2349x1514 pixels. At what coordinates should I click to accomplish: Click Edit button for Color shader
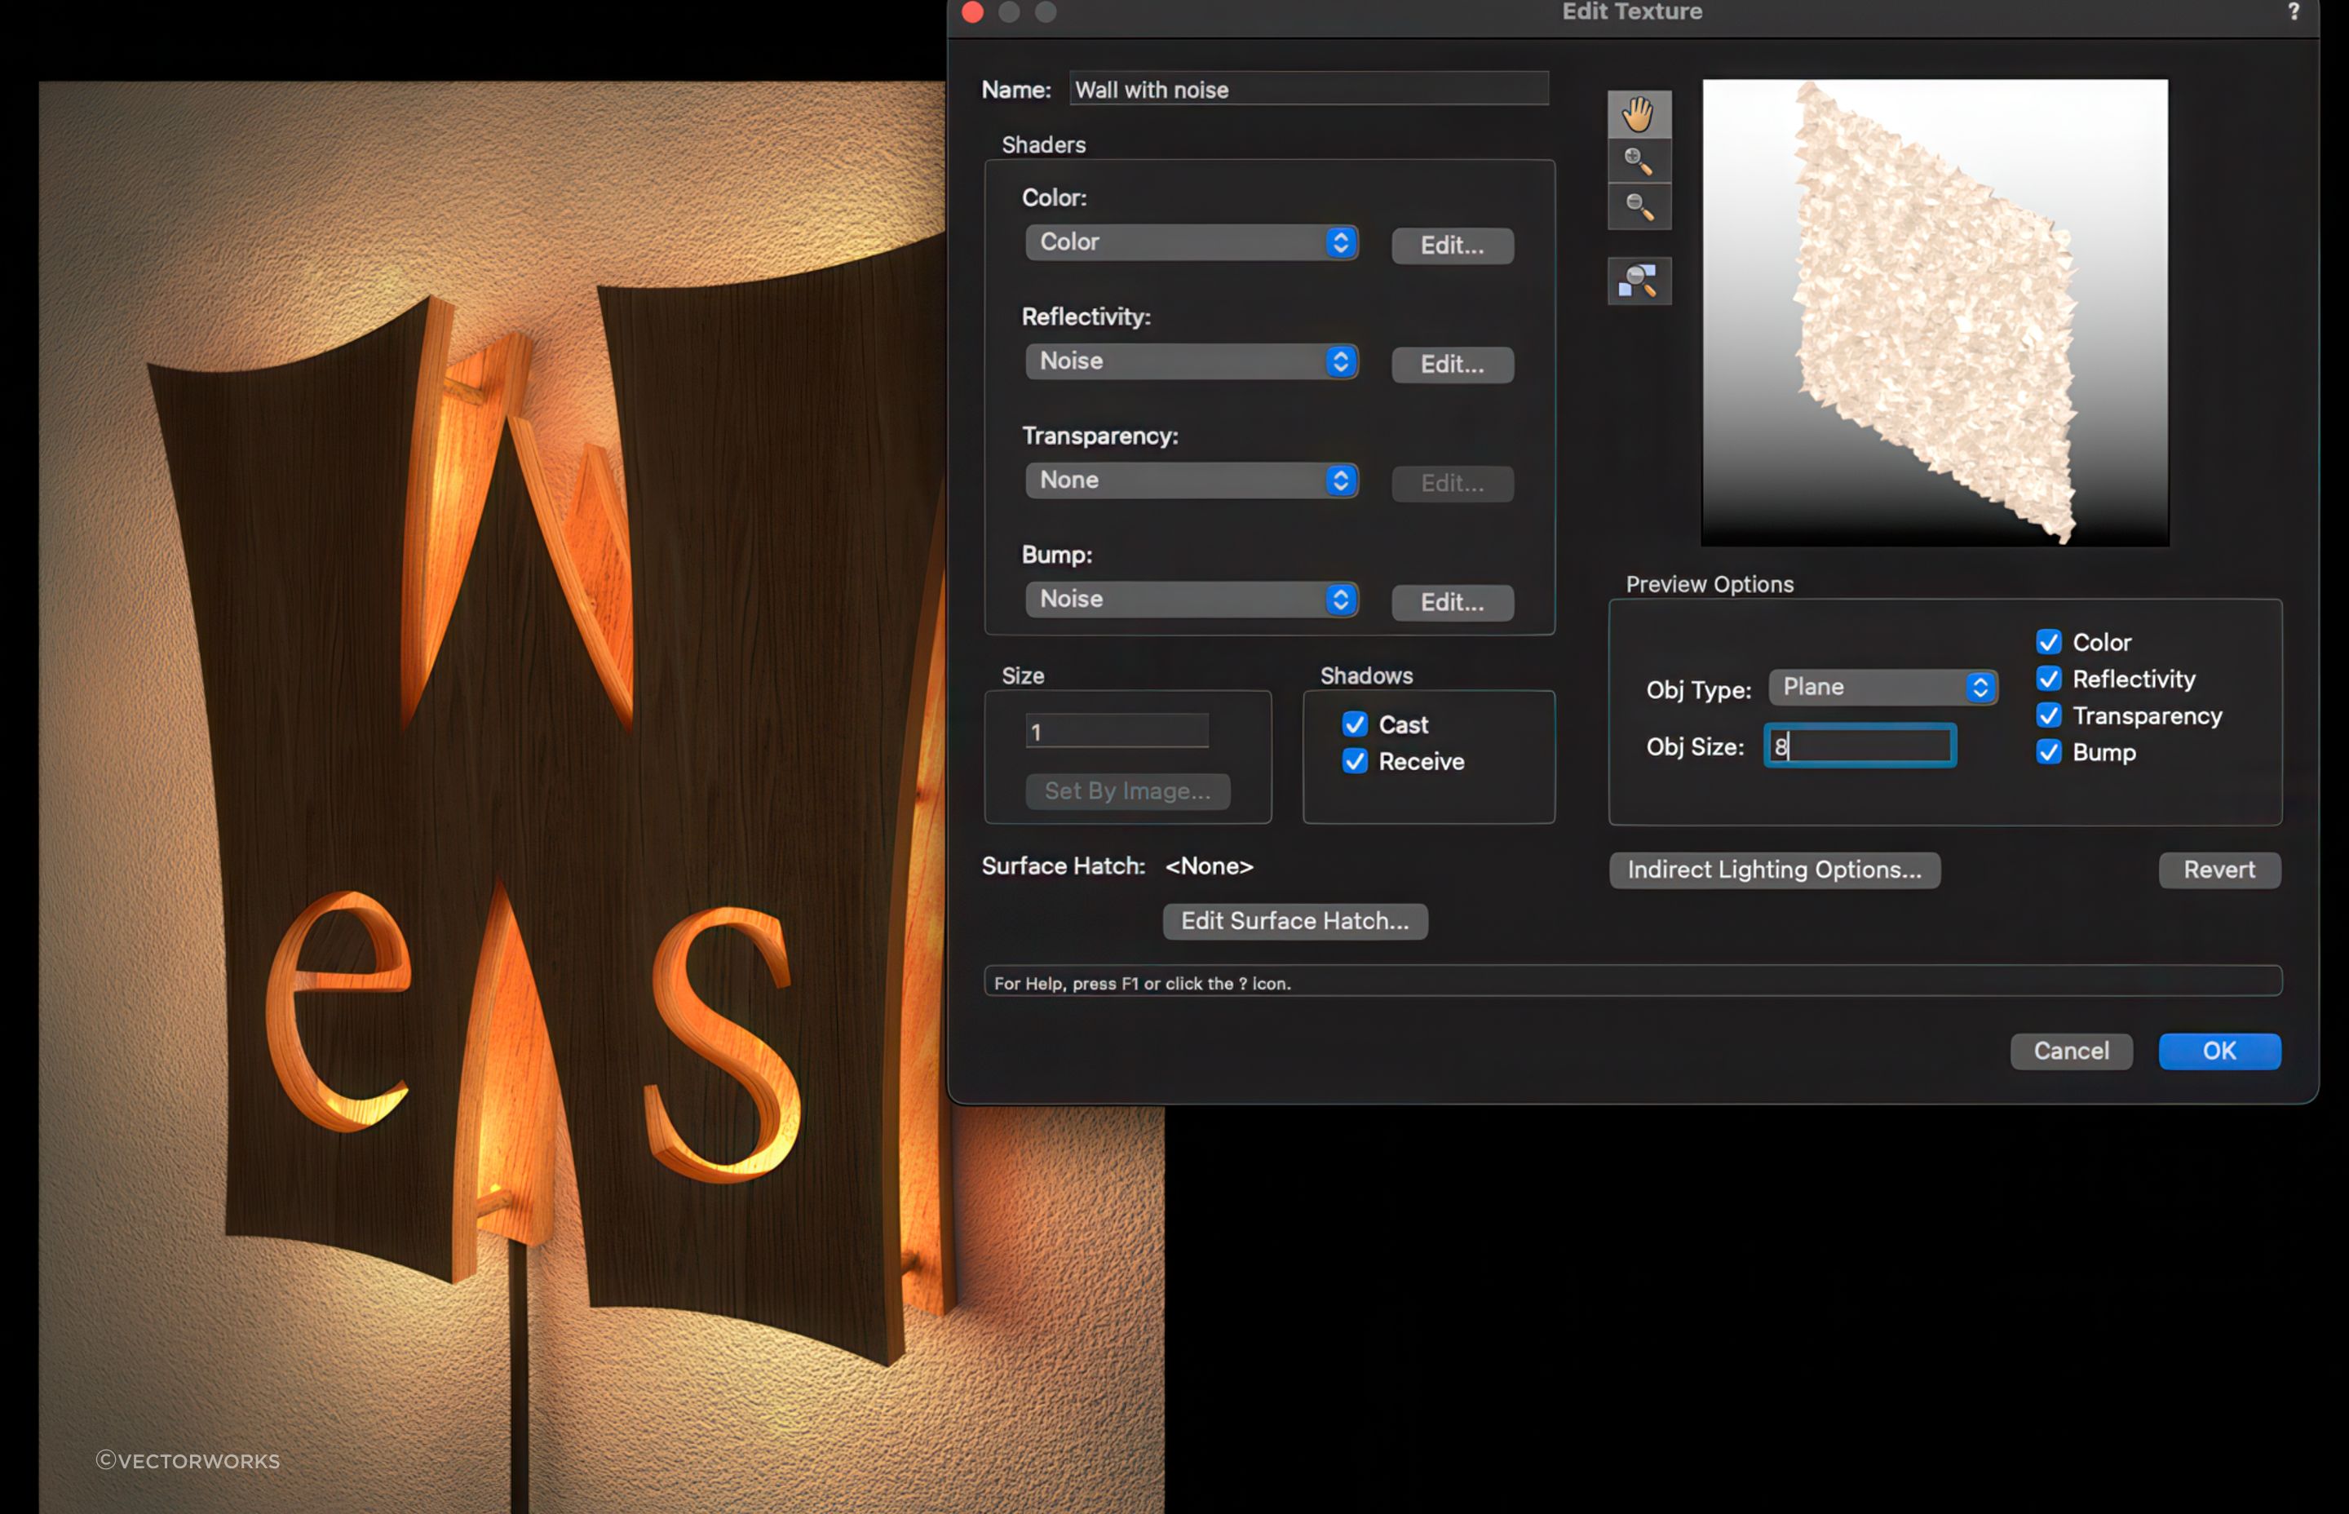[1452, 245]
